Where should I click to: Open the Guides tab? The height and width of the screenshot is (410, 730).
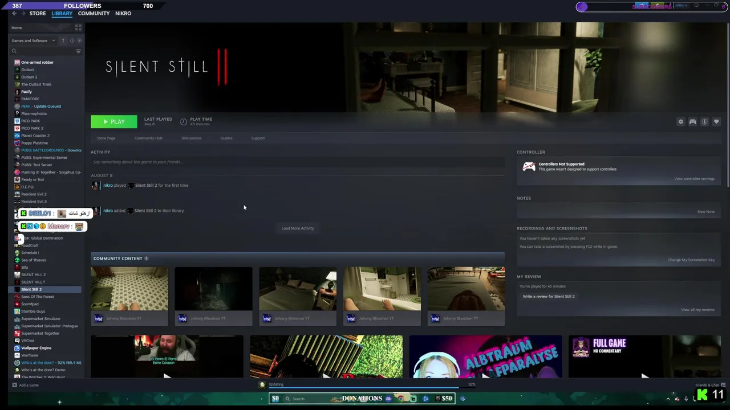(x=226, y=138)
